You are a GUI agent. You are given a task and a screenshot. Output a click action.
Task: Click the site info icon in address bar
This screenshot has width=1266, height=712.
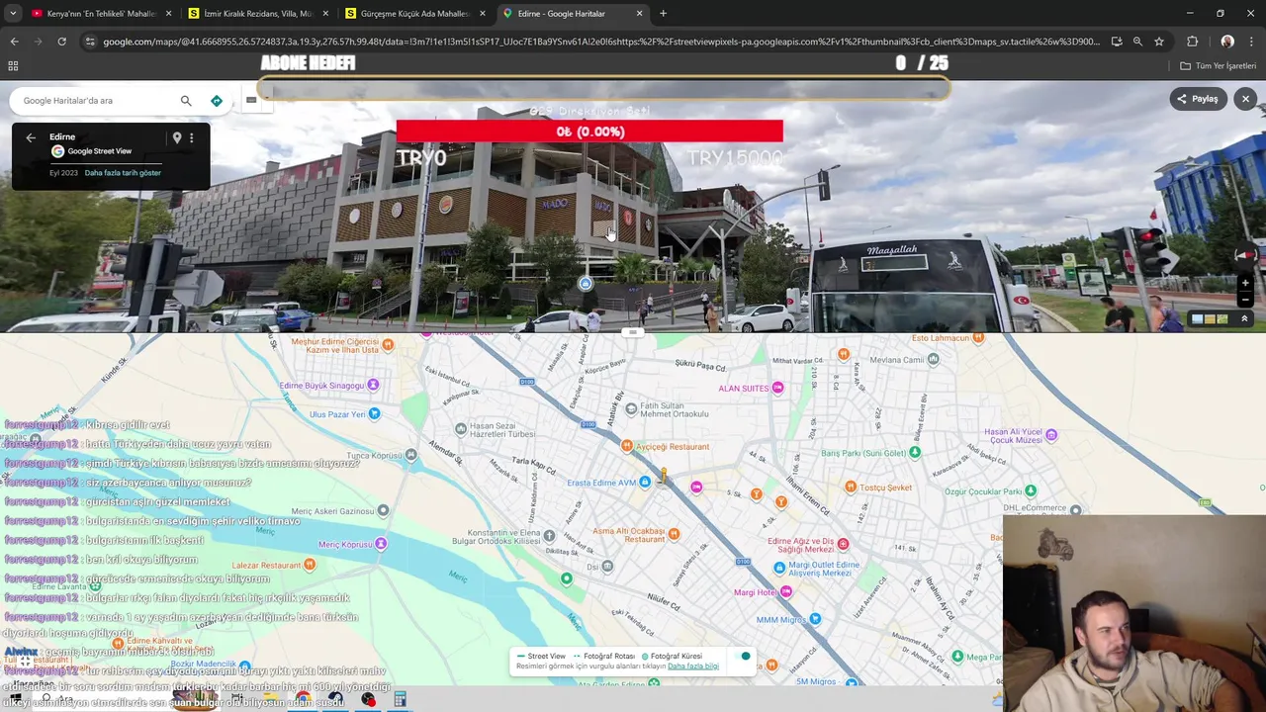pyautogui.click(x=90, y=42)
